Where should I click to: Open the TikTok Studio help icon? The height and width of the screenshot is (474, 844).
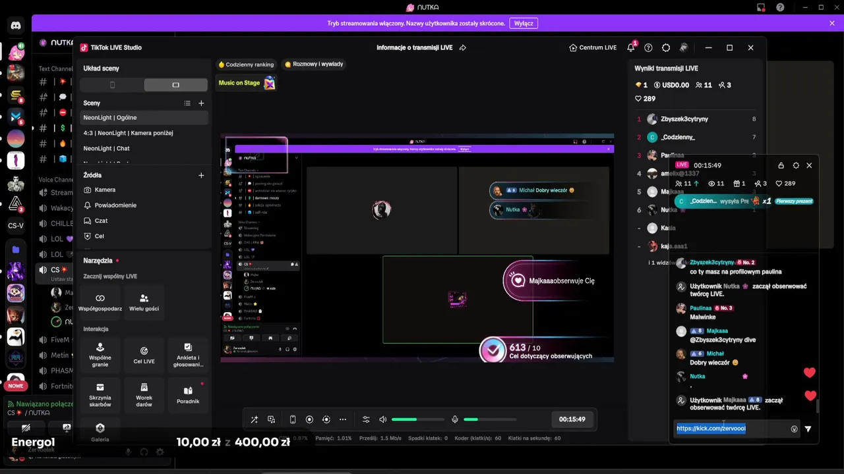(x=648, y=47)
